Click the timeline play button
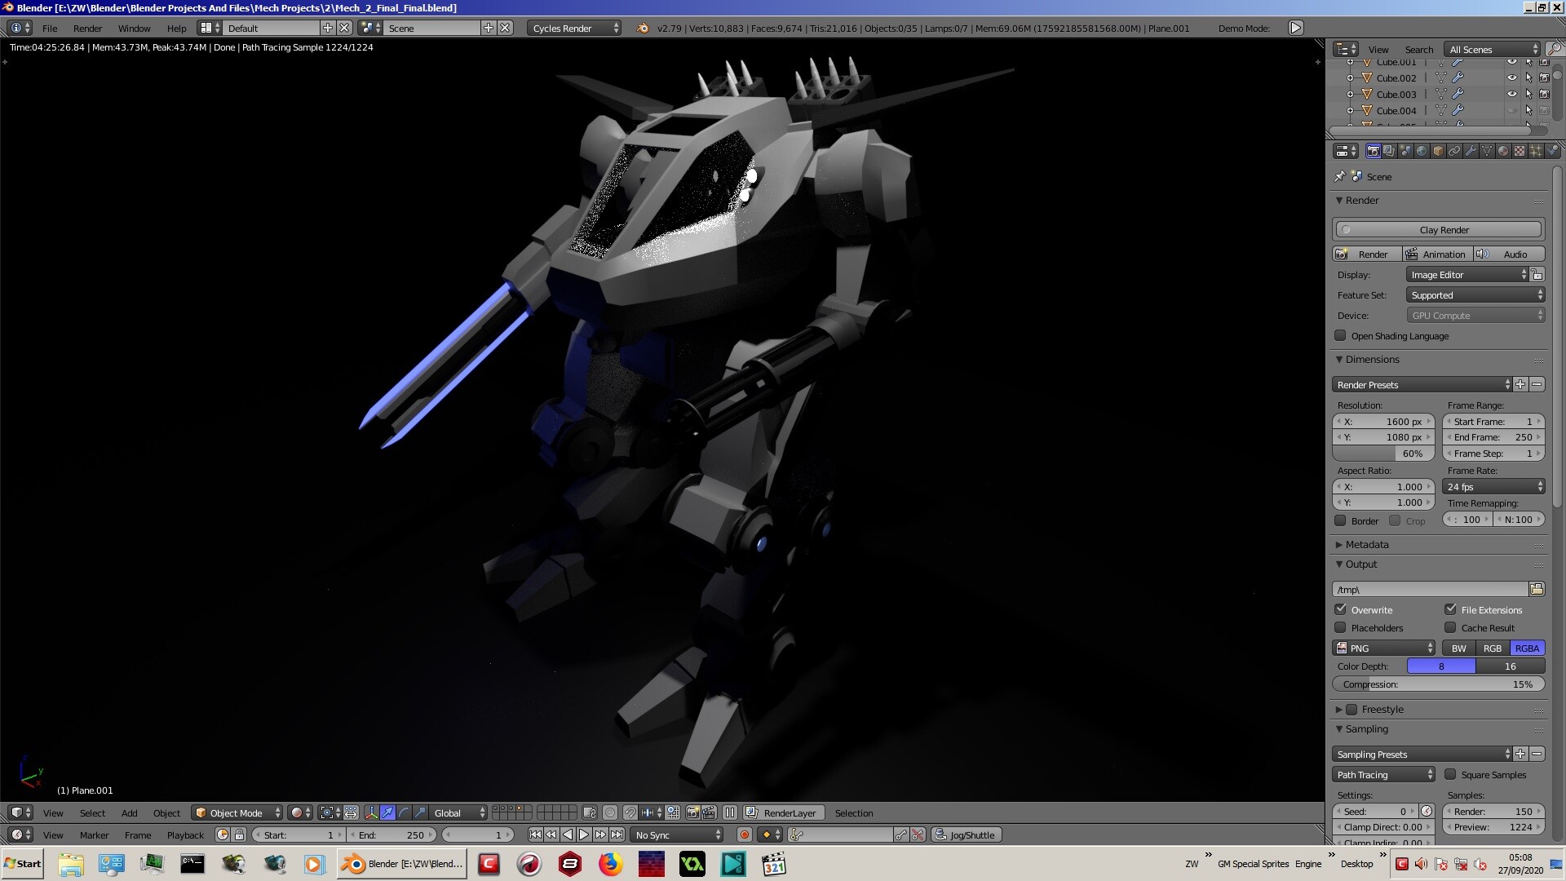The height and width of the screenshot is (881, 1566). 584,835
